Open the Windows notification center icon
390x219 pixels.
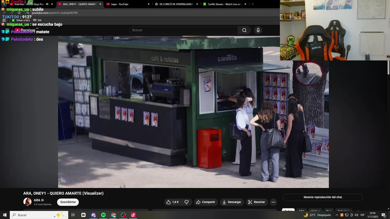pos(384,215)
